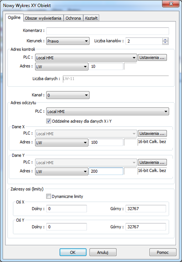Click the Oś Y Dolny limit field
The width and height of the screenshot is (182, 262).
click(x=67, y=227)
